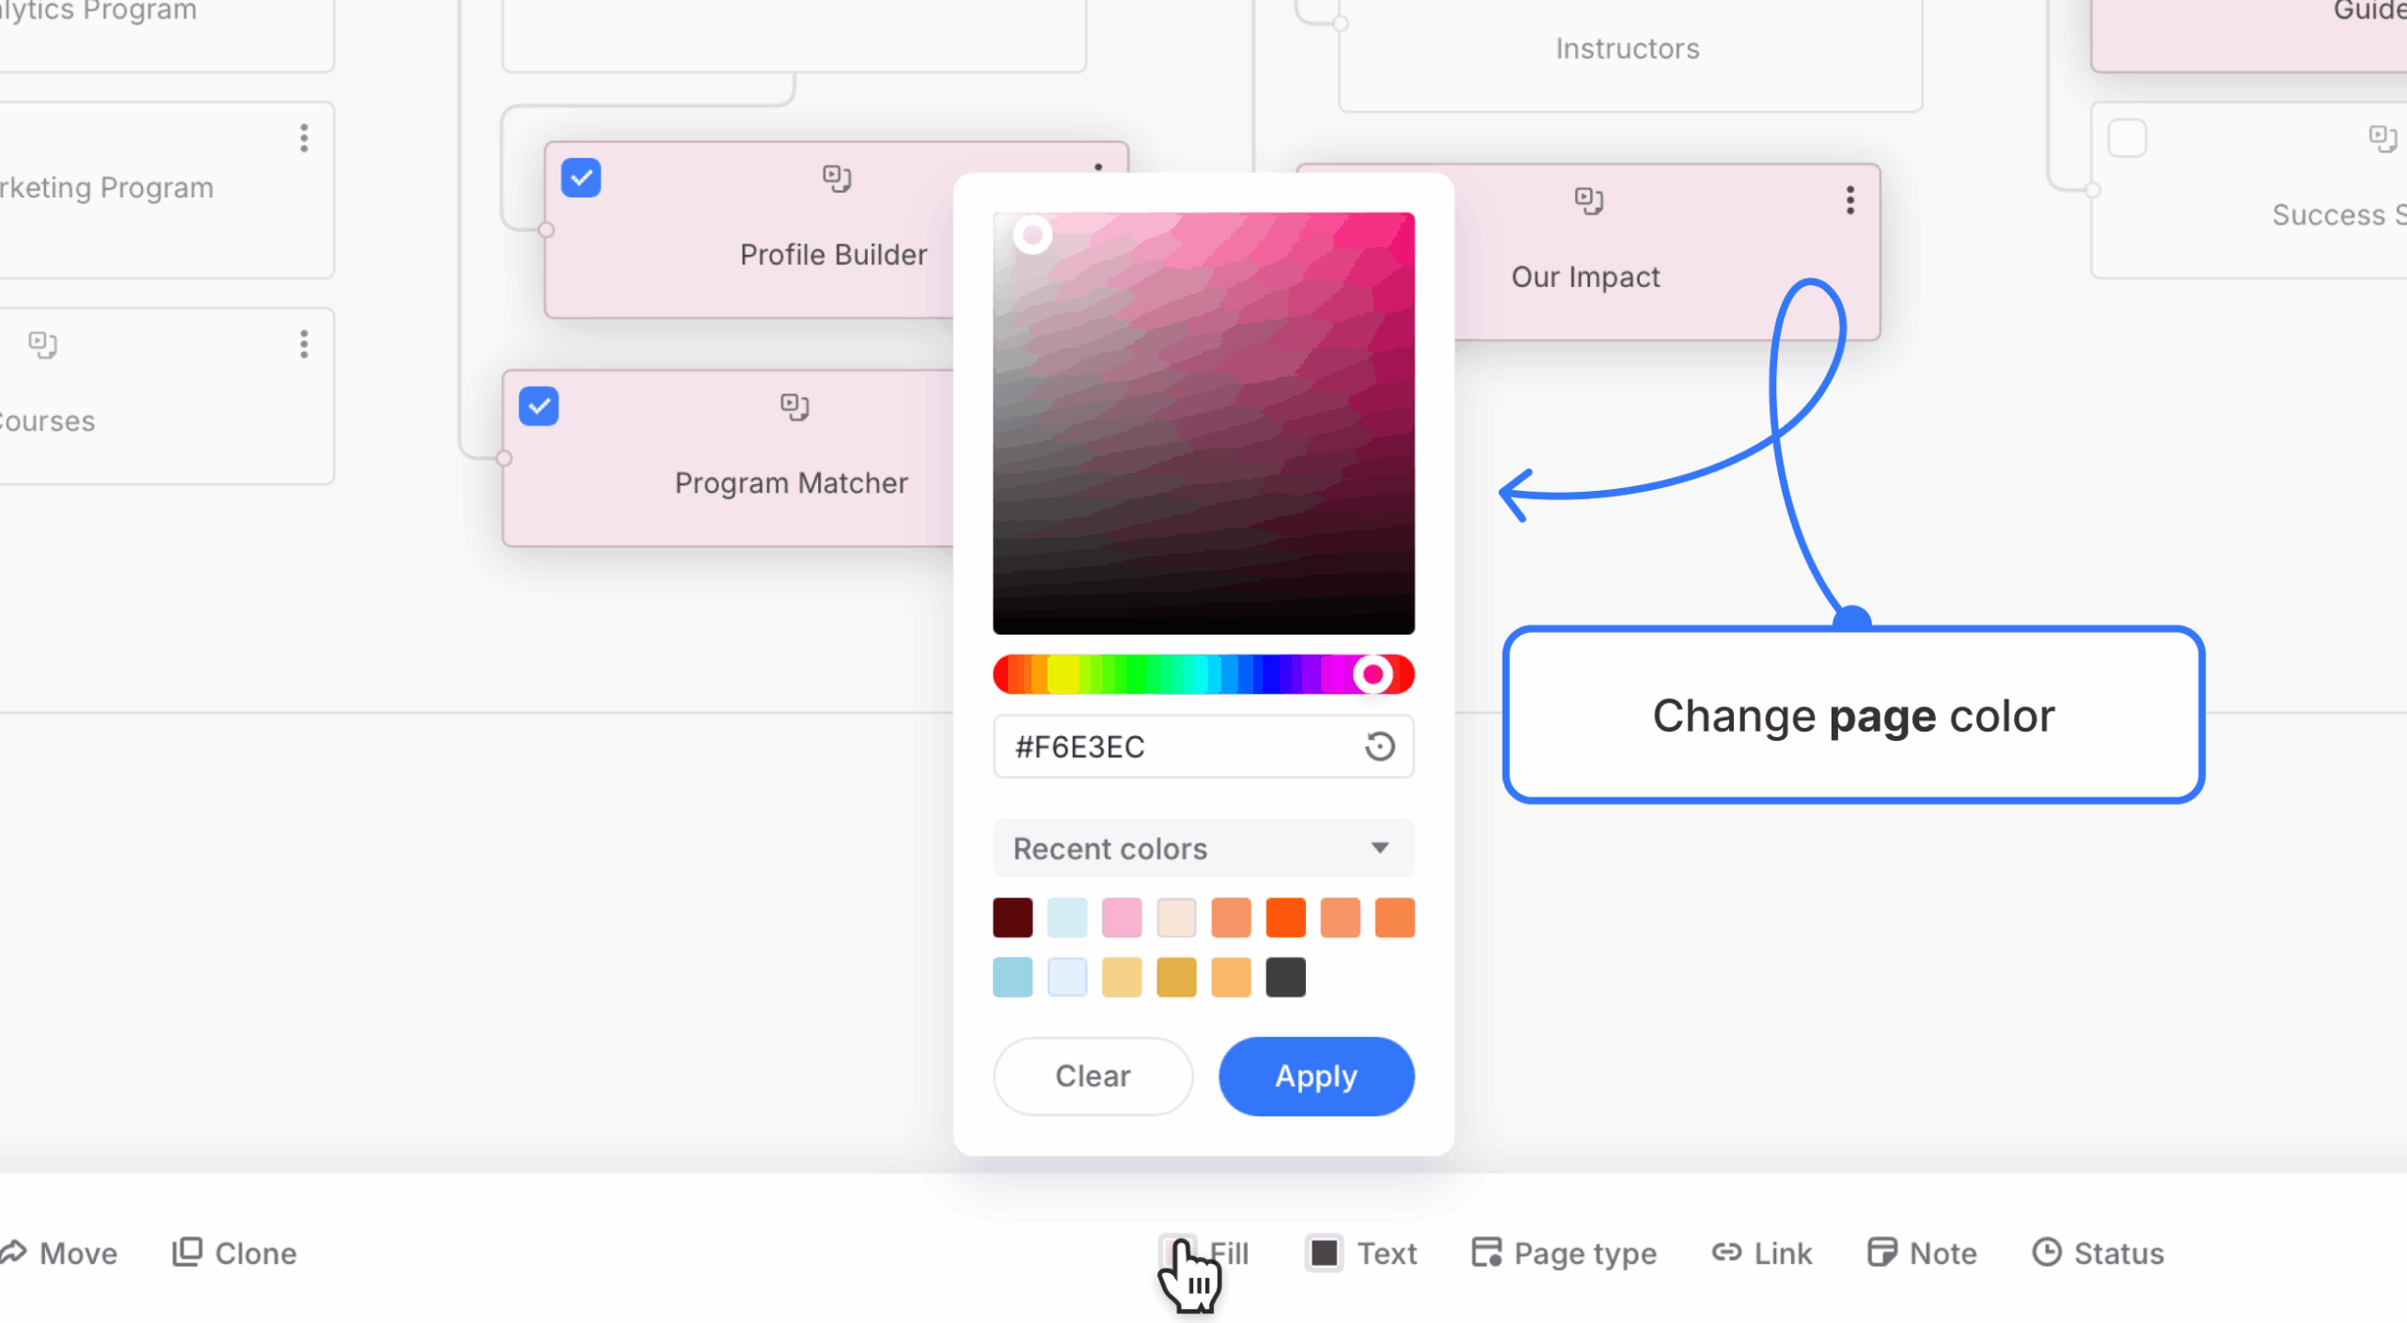
Task: Expand the Recent colors dropdown
Action: [1203, 848]
